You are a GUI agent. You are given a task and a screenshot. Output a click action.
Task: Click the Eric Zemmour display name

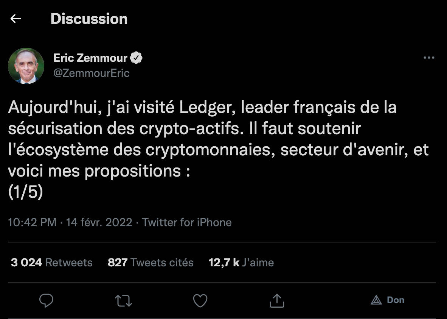tap(90, 58)
